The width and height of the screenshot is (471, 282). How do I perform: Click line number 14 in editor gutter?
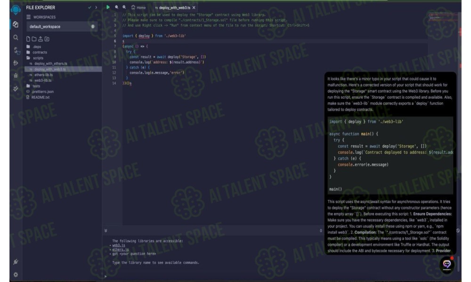(x=114, y=83)
